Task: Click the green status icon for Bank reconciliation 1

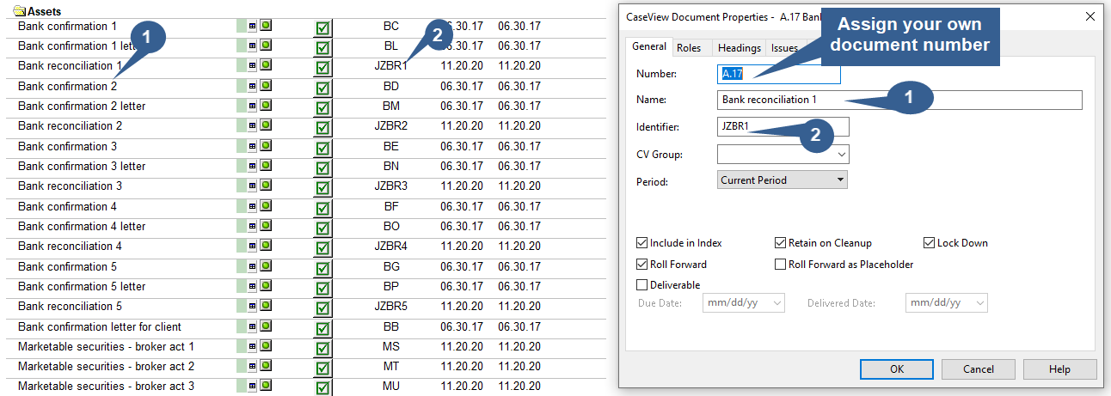Action: click(x=266, y=65)
